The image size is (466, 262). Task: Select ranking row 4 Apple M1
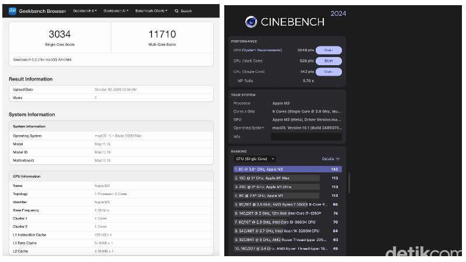click(276, 196)
